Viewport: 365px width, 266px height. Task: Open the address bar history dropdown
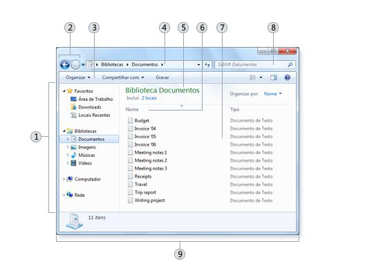[x=198, y=65]
